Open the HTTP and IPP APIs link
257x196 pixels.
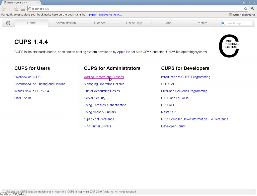coord(175,98)
